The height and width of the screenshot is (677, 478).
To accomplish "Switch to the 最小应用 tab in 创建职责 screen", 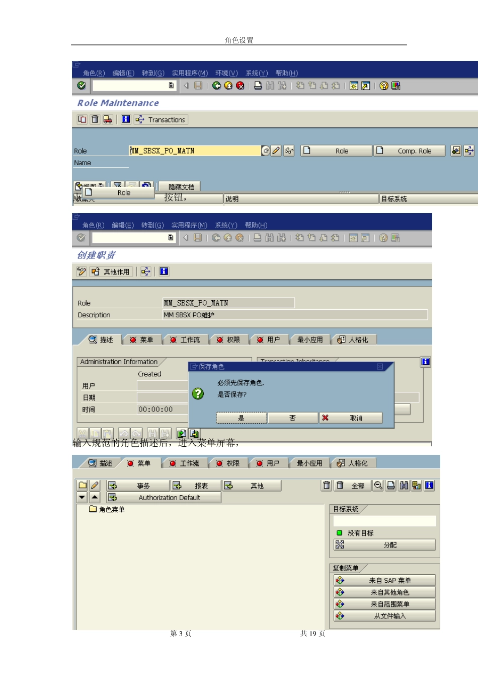I will 309,340.
